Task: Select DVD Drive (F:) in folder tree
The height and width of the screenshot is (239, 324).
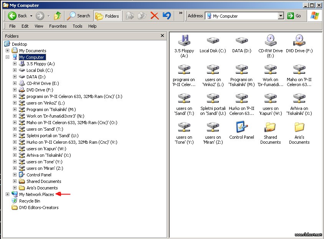Action: (x=40, y=90)
